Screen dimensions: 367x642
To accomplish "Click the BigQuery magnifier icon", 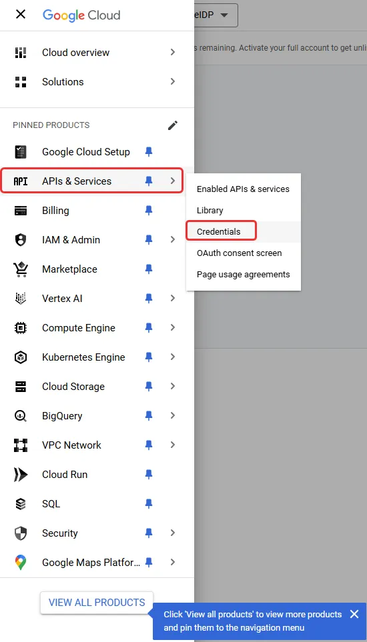I will coord(21,415).
